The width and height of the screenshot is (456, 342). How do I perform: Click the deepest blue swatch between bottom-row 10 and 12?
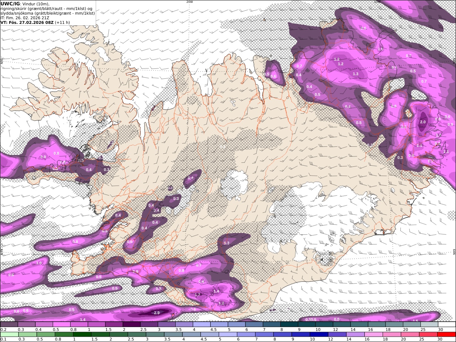tap(319, 335)
